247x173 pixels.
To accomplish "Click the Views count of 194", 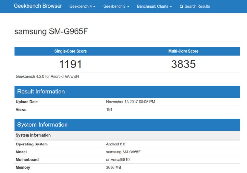I will point(109,110).
